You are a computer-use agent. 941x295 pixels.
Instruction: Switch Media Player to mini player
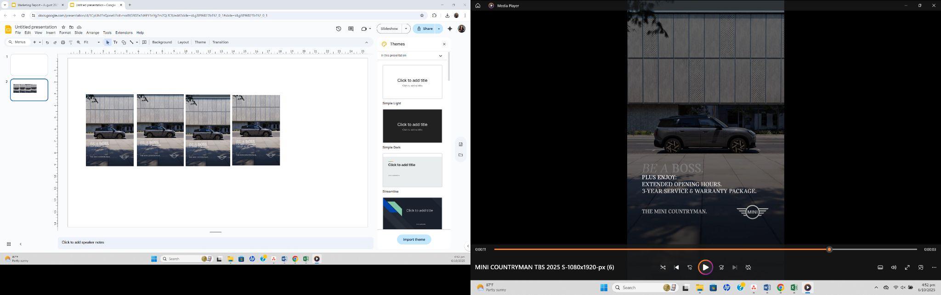(921, 267)
